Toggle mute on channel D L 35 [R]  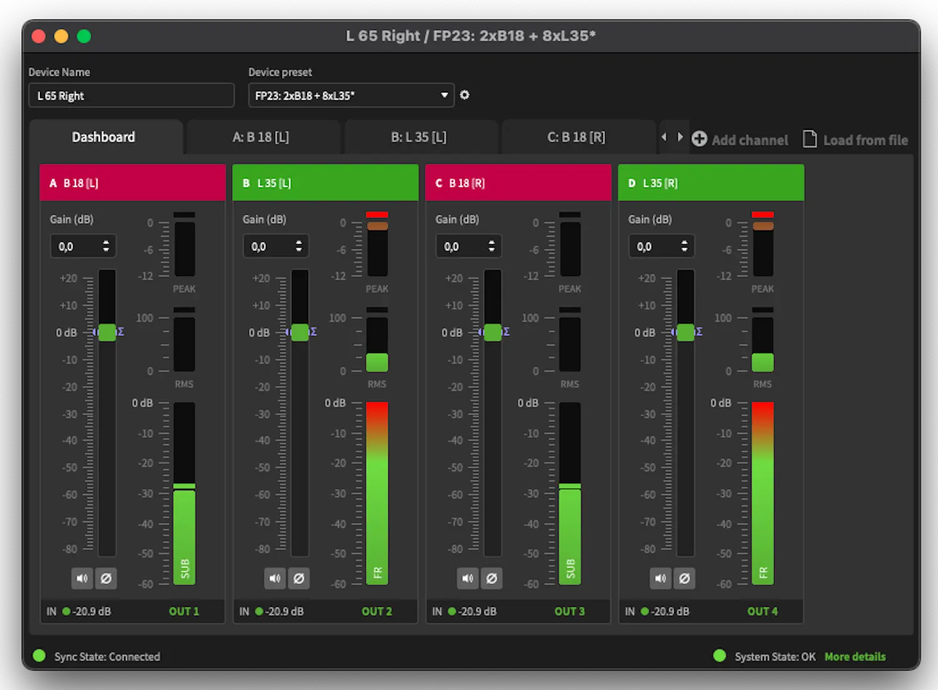tap(660, 578)
